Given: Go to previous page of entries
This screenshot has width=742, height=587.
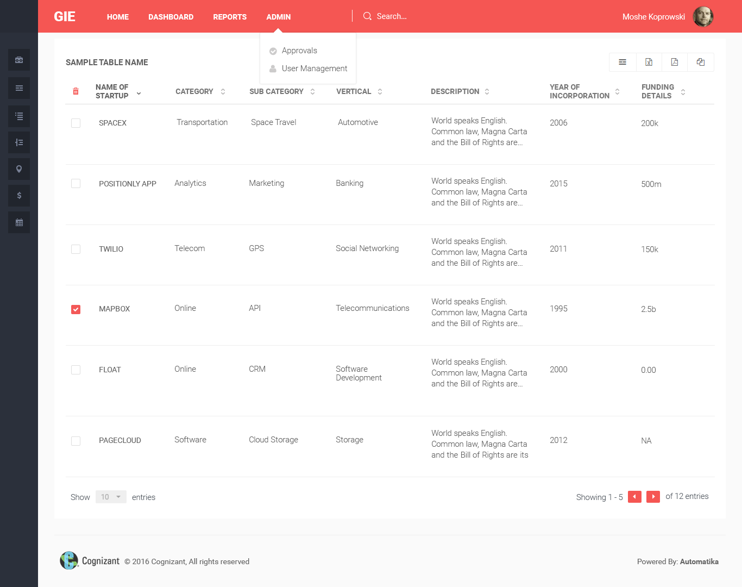Looking at the screenshot, I should 634,497.
